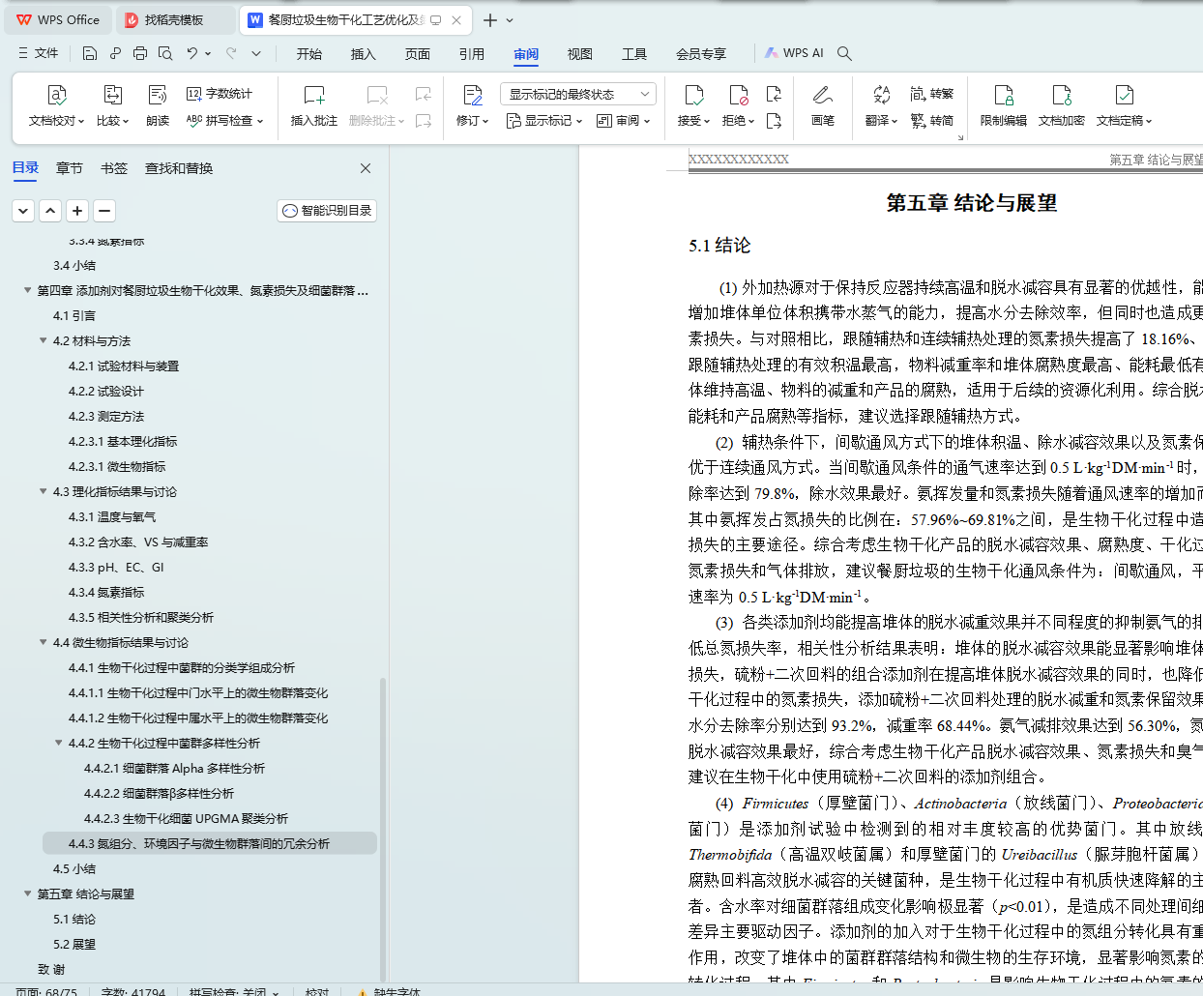
Task: Collapse 第五章 结论与展望 node
Action: 27,893
